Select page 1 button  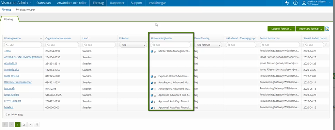pyautogui.click(x=18, y=125)
